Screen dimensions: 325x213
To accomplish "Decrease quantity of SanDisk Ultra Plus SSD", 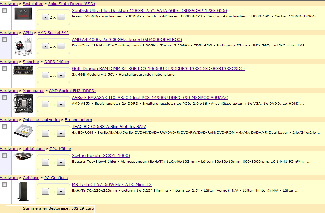I will (x=45, y=17).
